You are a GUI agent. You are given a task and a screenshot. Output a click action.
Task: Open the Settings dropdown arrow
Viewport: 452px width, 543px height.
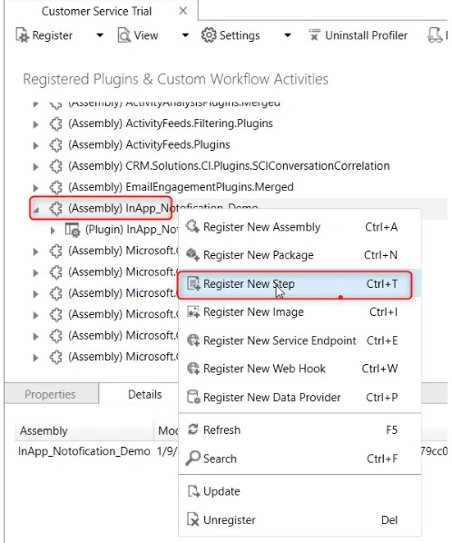click(x=287, y=35)
